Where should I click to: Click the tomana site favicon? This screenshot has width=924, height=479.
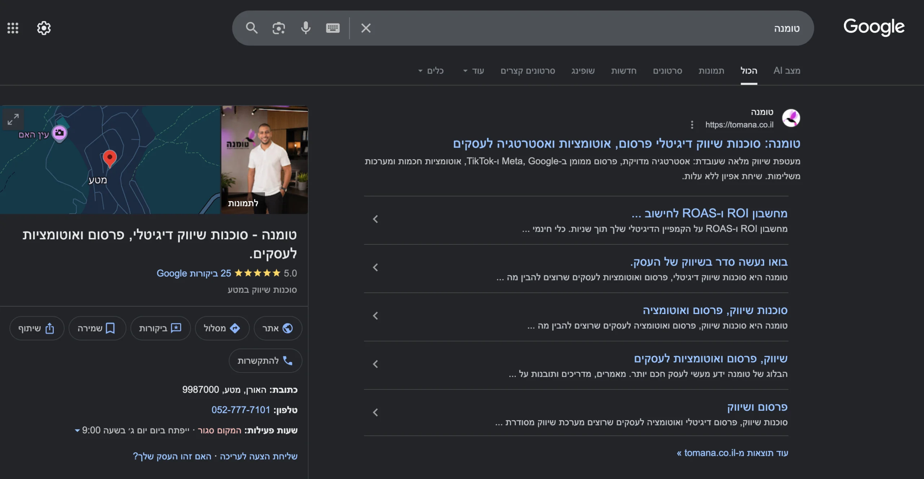click(791, 118)
